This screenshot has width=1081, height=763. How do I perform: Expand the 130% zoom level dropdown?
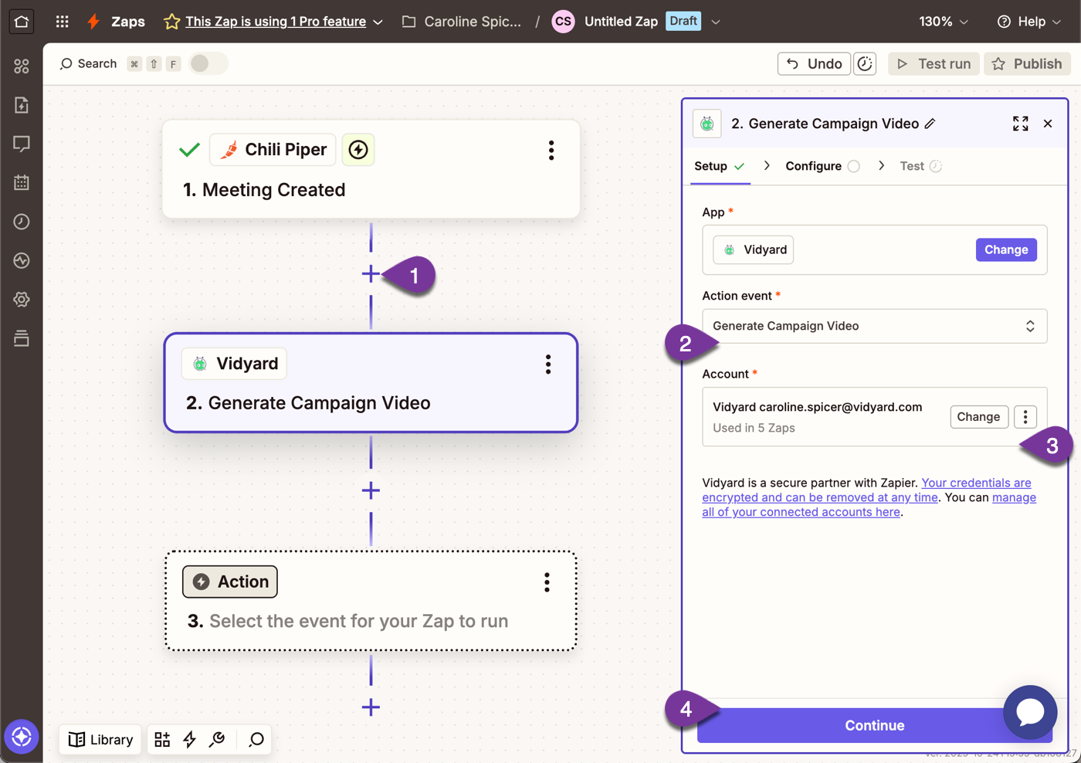[x=943, y=22]
